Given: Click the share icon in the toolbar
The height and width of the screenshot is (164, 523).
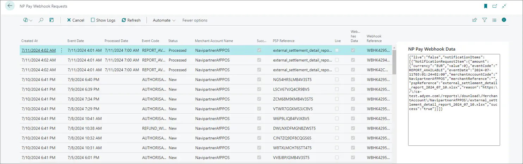Looking at the screenshot, I should [x=475, y=20].
